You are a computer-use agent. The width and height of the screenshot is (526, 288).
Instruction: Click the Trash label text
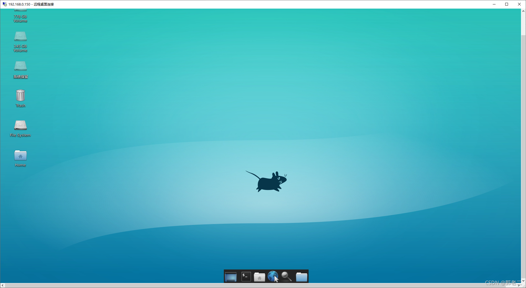point(20,106)
